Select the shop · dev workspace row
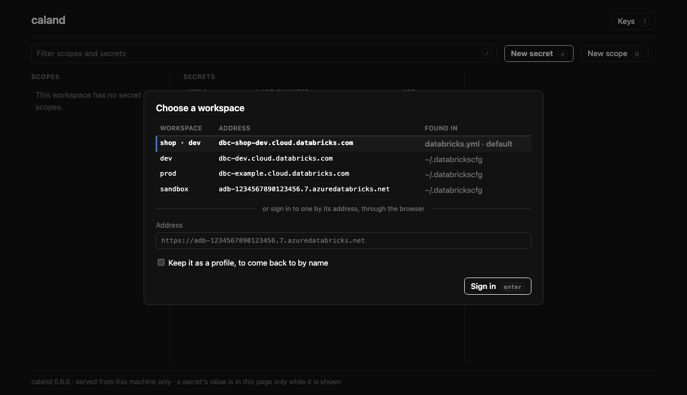 (344, 143)
